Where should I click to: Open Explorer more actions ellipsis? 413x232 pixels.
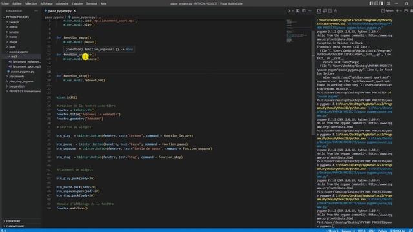tap(36, 11)
